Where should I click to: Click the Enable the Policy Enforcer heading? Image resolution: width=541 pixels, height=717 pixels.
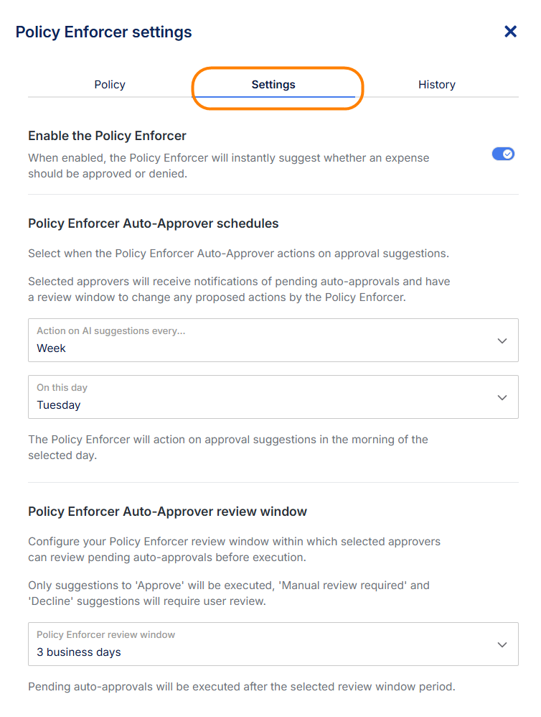[x=108, y=136]
